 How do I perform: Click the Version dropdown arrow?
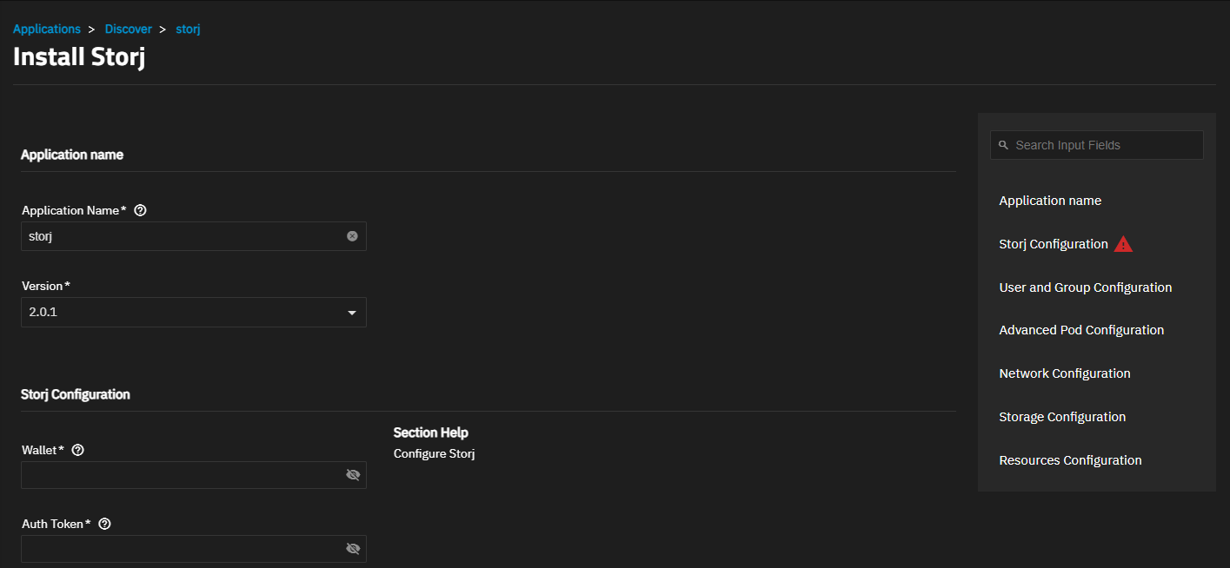[352, 313]
